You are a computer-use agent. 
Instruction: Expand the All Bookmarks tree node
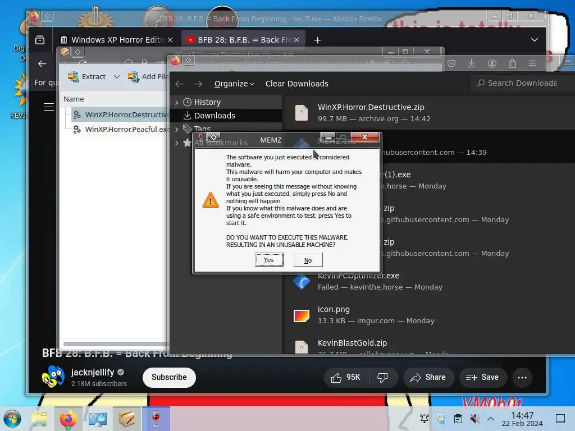click(177, 143)
